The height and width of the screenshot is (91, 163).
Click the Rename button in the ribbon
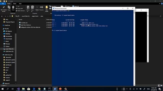tap(42, 8)
